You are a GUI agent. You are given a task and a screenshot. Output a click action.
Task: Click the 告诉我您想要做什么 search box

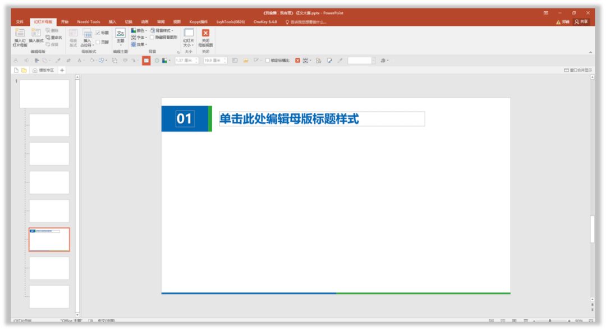click(306, 22)
